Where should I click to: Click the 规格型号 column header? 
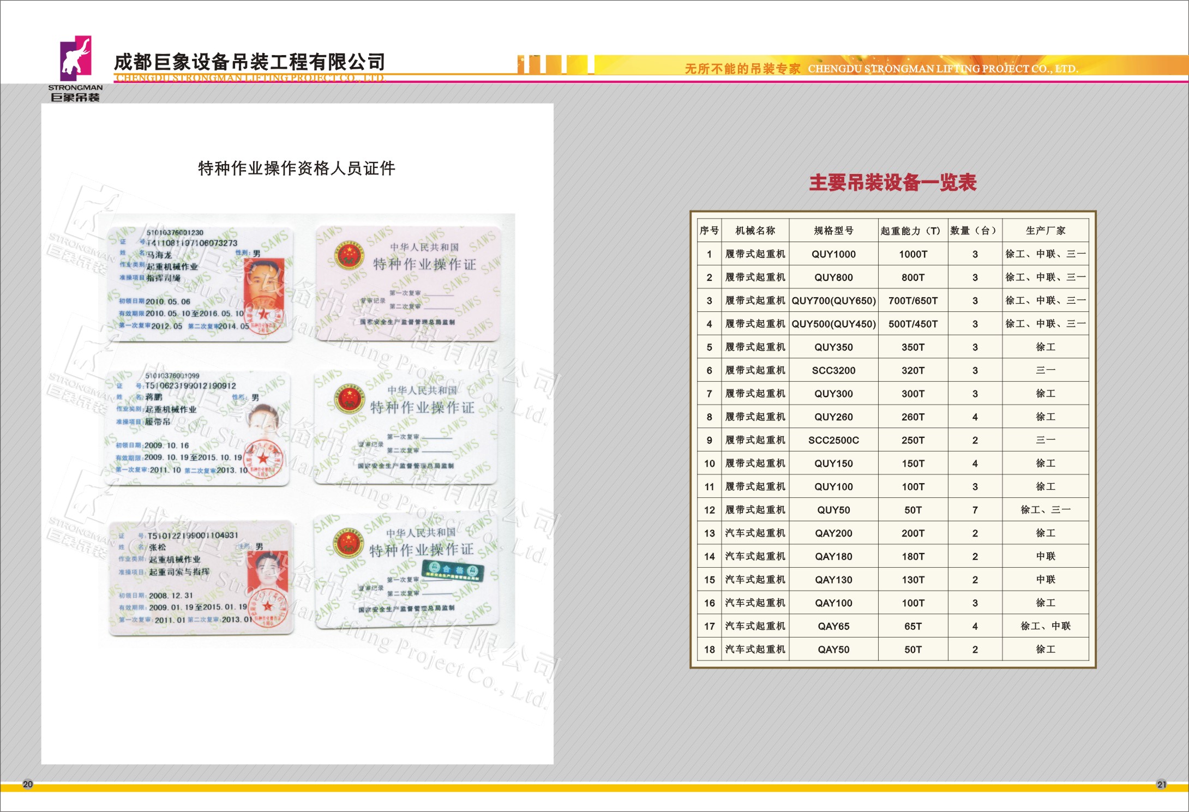click(x=833, y=231)
